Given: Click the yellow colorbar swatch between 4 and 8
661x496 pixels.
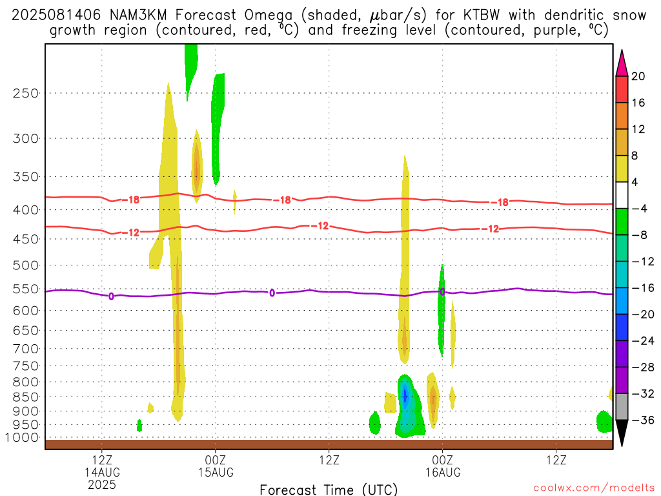Looking at the screenshot, I should [x=622, y=169].
